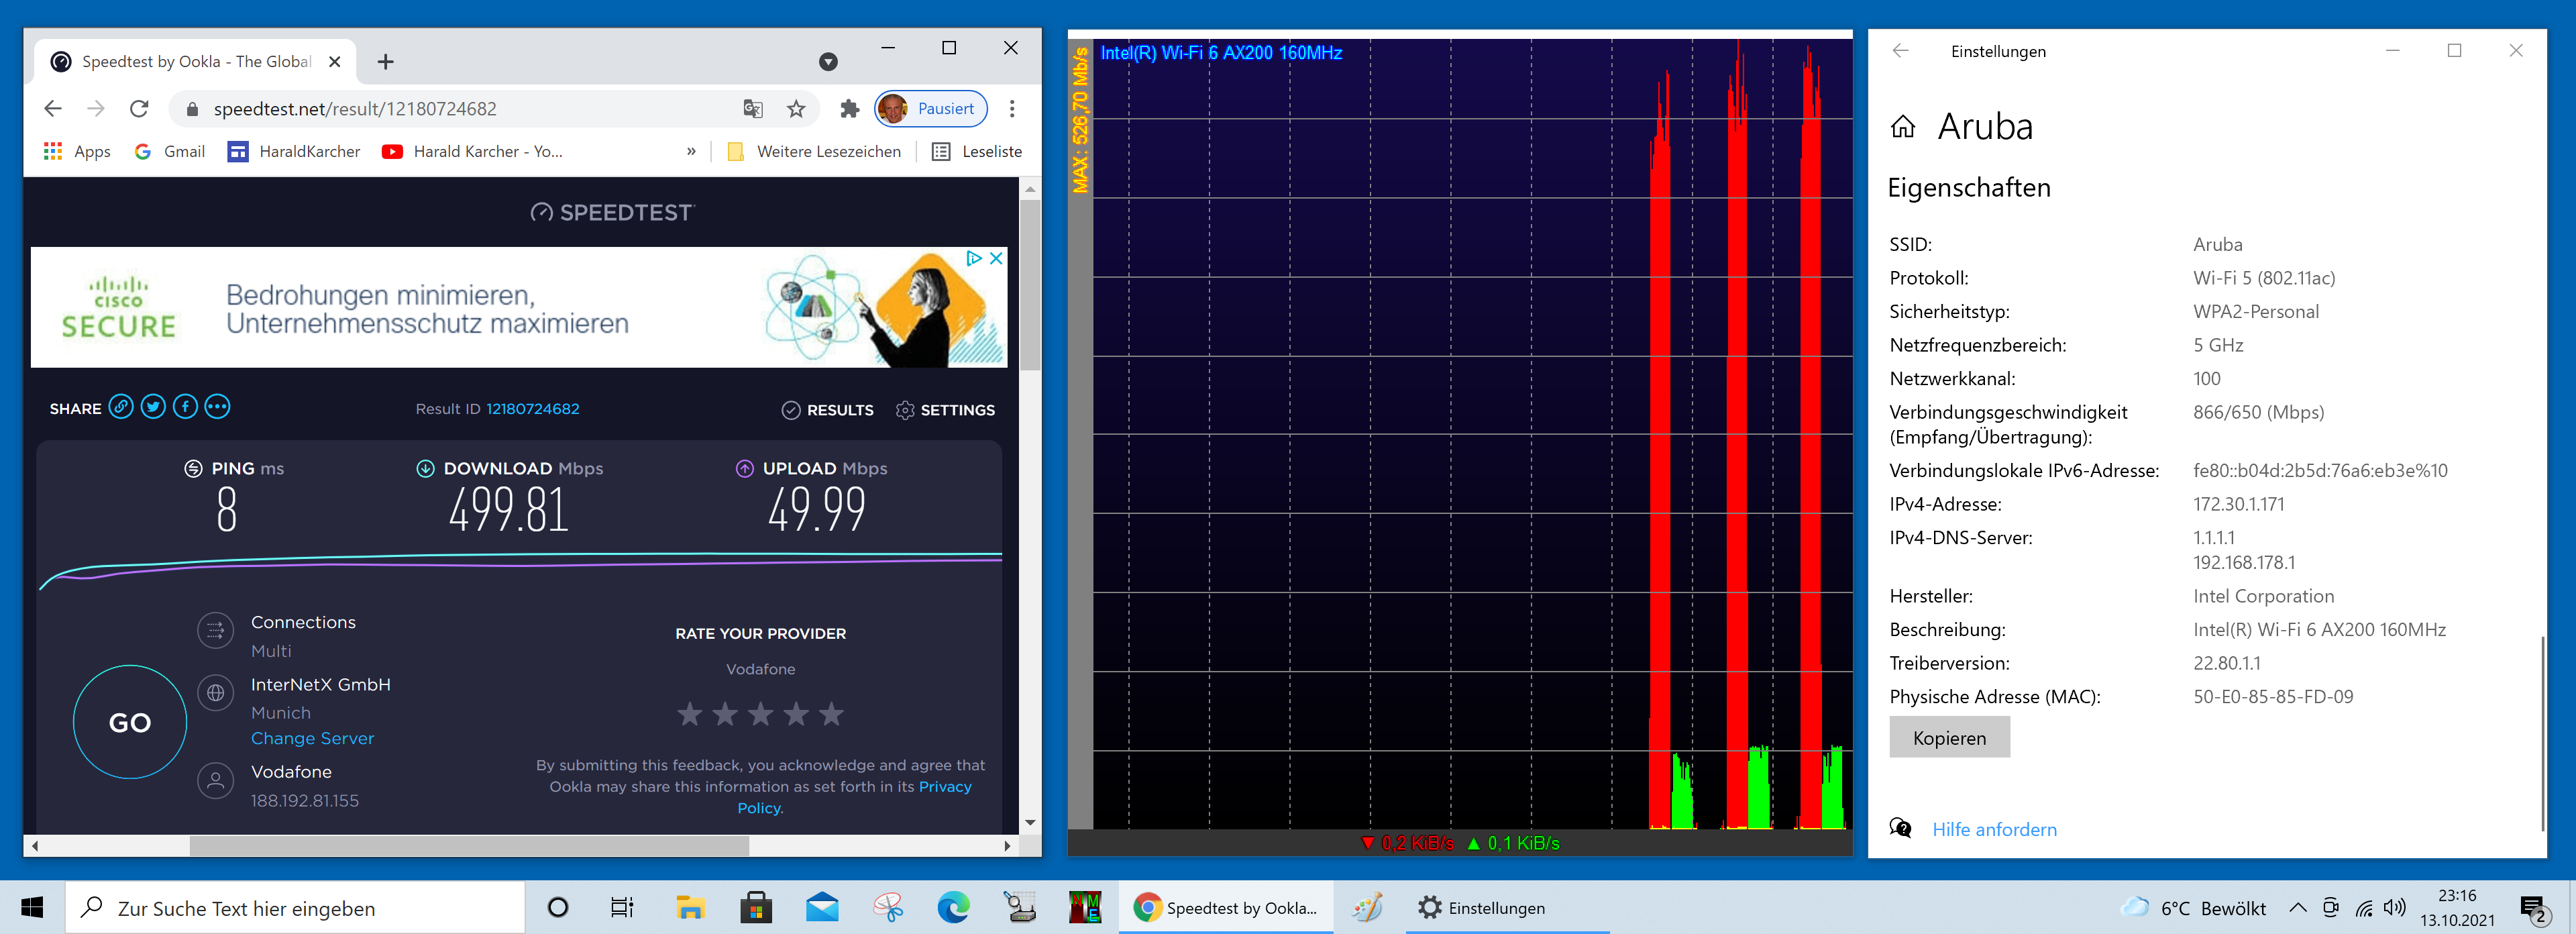Share the result on Twitter
This screenshot has width=2576, height=934.
(153, 407)
